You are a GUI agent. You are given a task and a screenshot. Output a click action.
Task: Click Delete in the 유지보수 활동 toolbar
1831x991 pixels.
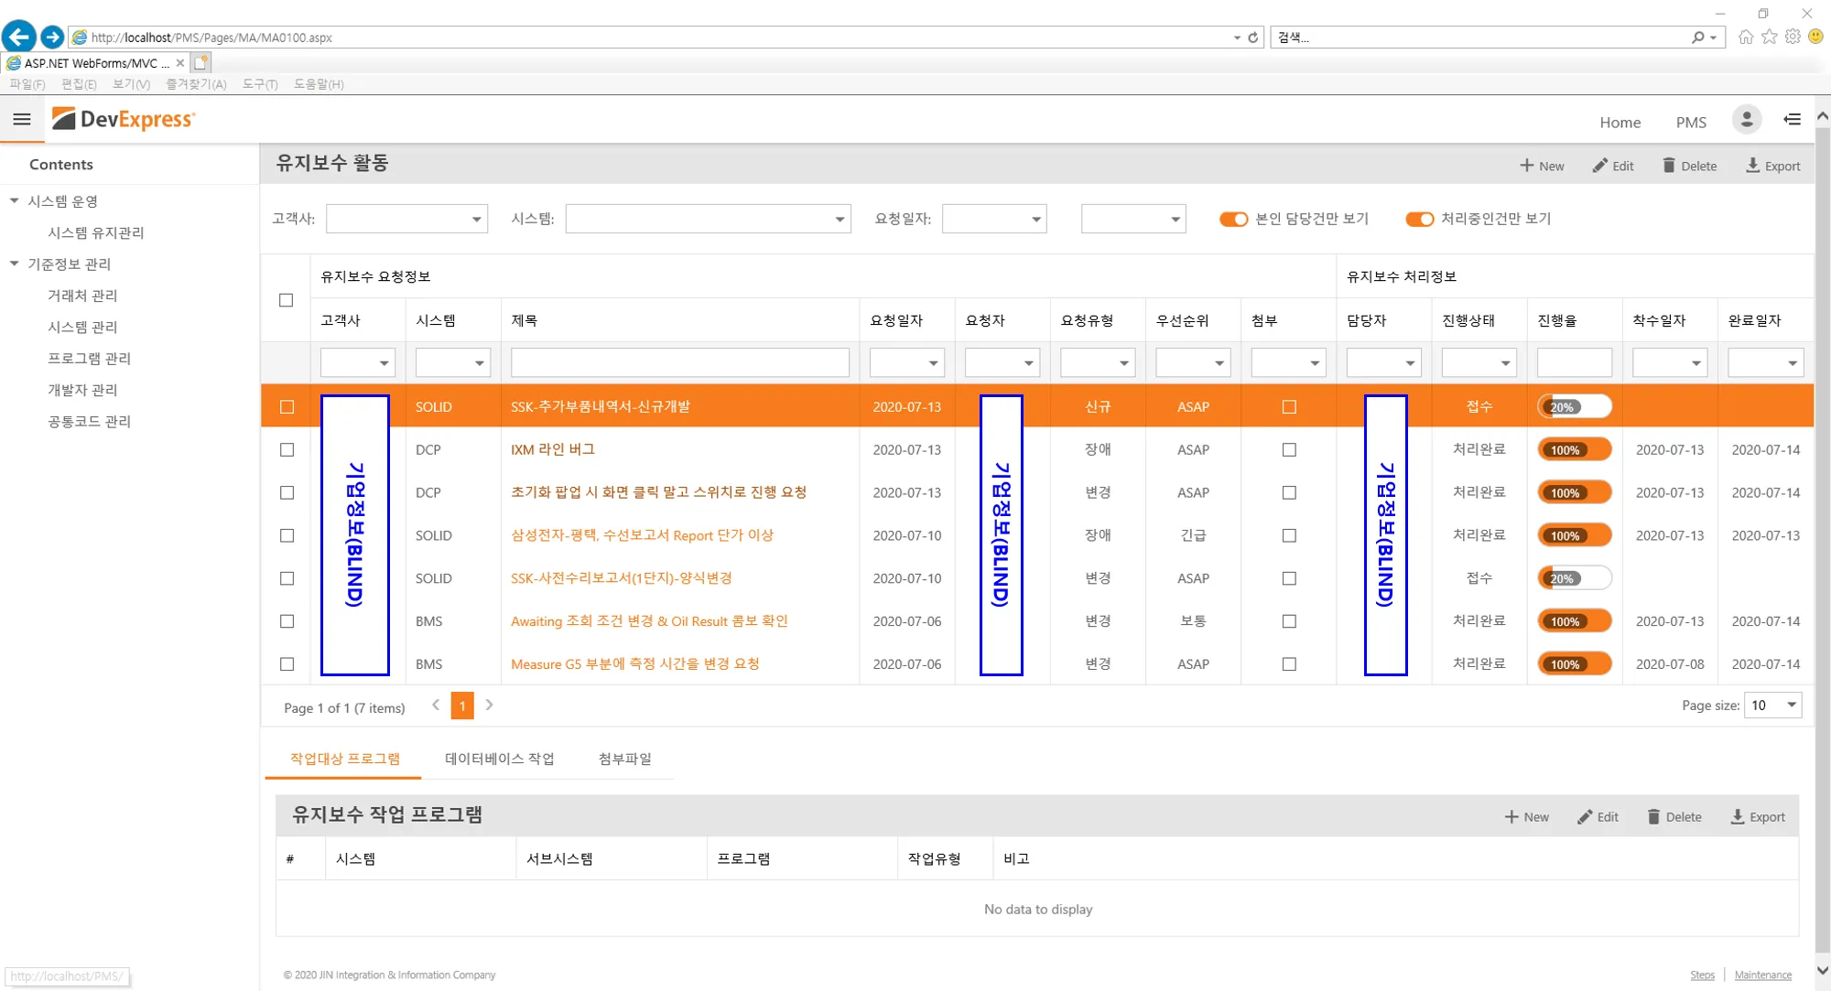coord(1690,166)
